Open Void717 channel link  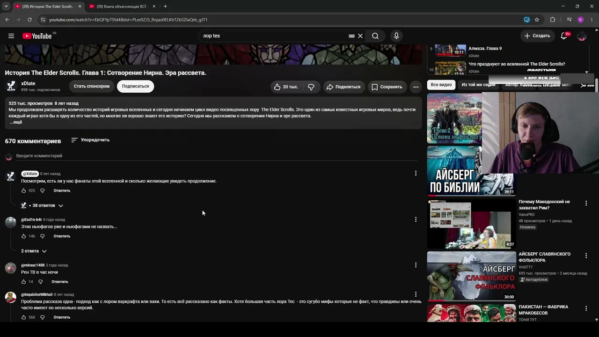[x=526, y=267]
